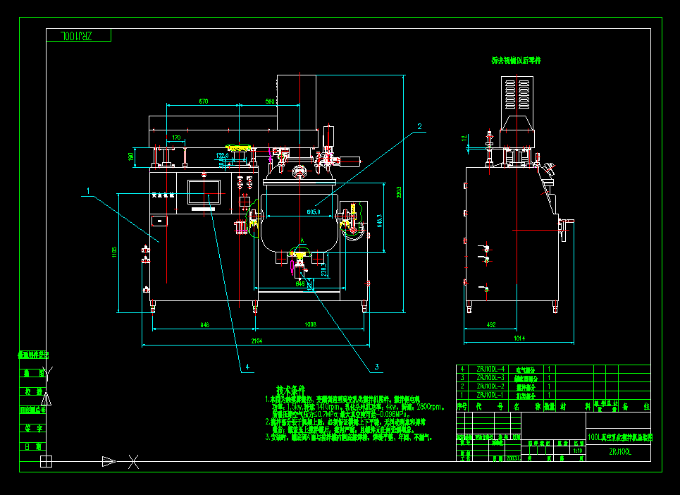
Task: Select the Y-shaped marker near left margin
Action: pyautogui.click(x=48, y=373)
